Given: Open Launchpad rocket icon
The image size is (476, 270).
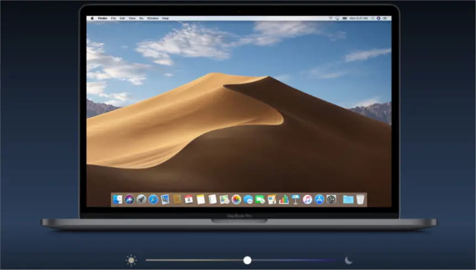Looking at the screenshot, I should 141,200.
